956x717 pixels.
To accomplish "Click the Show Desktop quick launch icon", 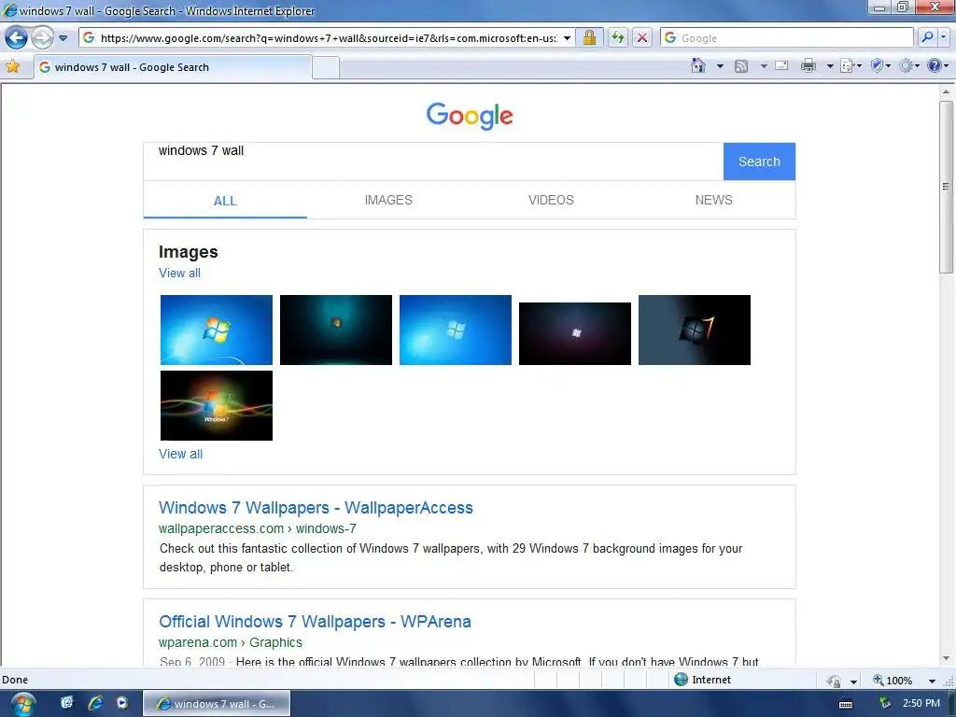I will pos(67,703).
